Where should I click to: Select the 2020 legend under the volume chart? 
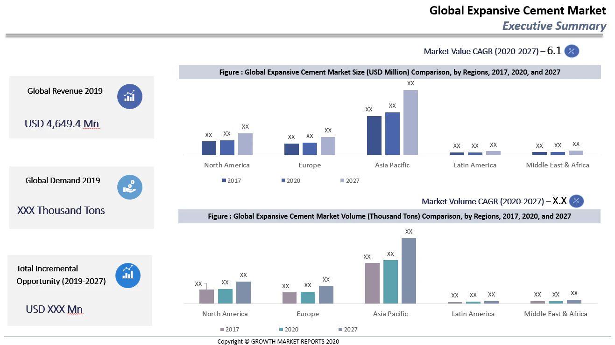point(288,329)
